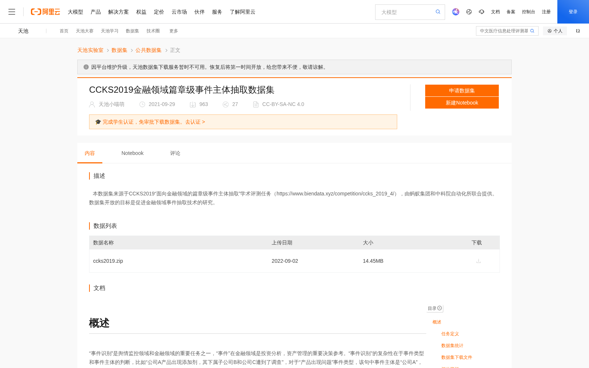Image resolution: width=589 pixels, height=368 pixels.
Task: Open the 权益 top menu
Action: pos(141,12)
